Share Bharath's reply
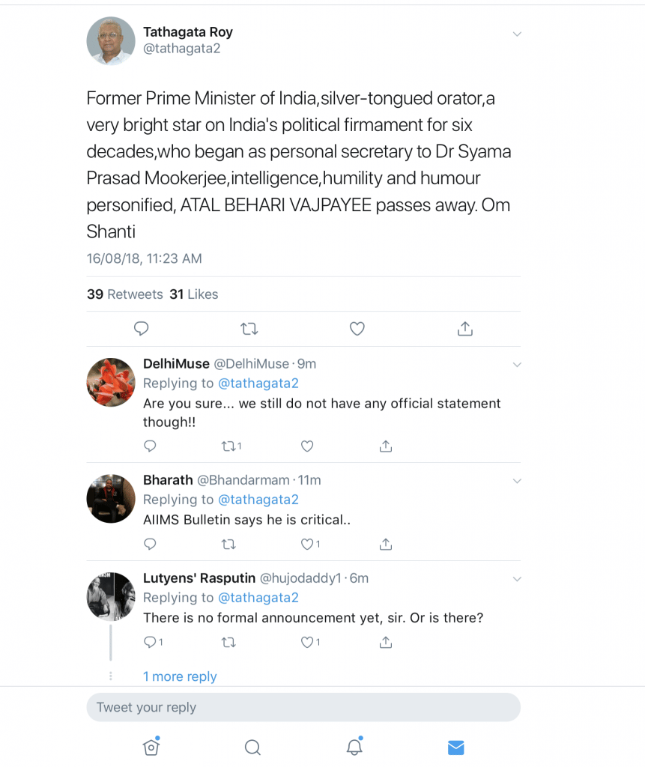The width and height of the screenshot is (645, 767). tap(386, 544)
